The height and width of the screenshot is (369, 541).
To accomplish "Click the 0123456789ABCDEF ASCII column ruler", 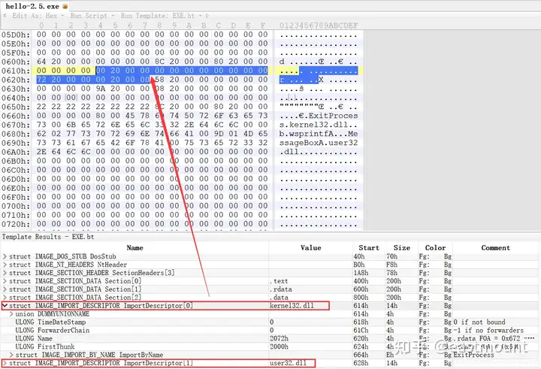I will point(319,26).
